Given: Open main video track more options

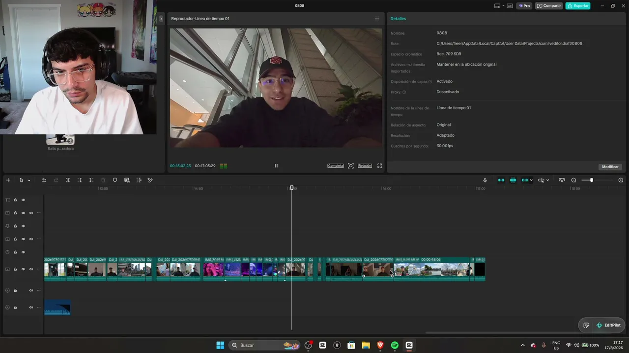Looking at the screenshot, I should (39, 269).
